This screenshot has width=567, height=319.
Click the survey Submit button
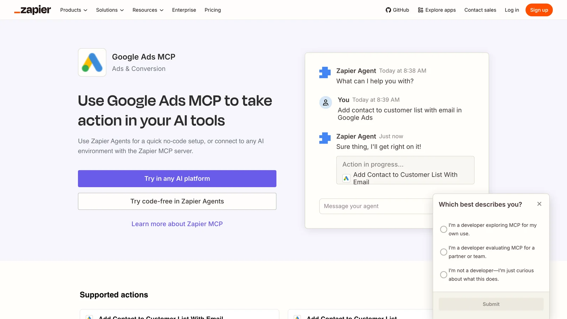click(491, 304)
